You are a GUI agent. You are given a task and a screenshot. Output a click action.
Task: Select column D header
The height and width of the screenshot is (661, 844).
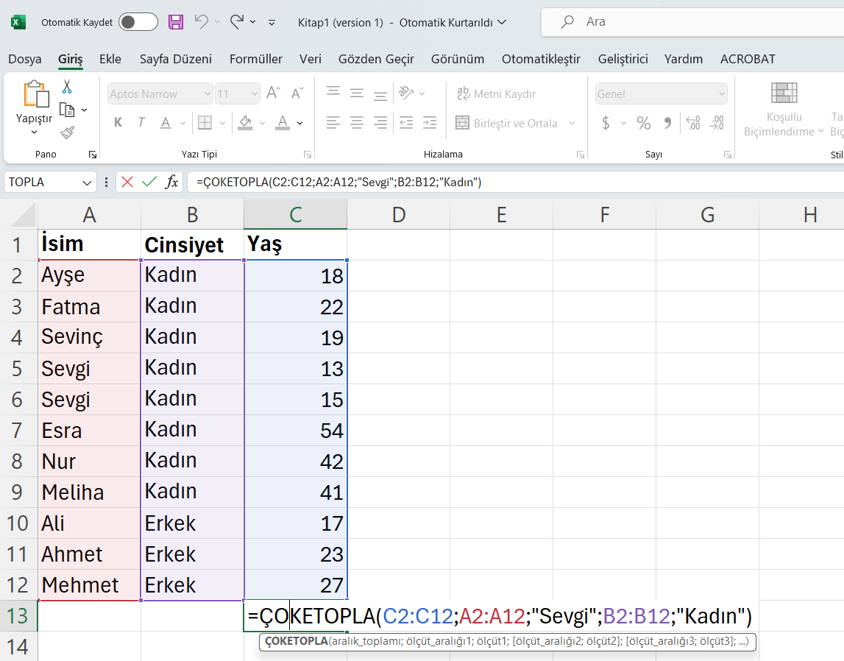tap(398, 215)
